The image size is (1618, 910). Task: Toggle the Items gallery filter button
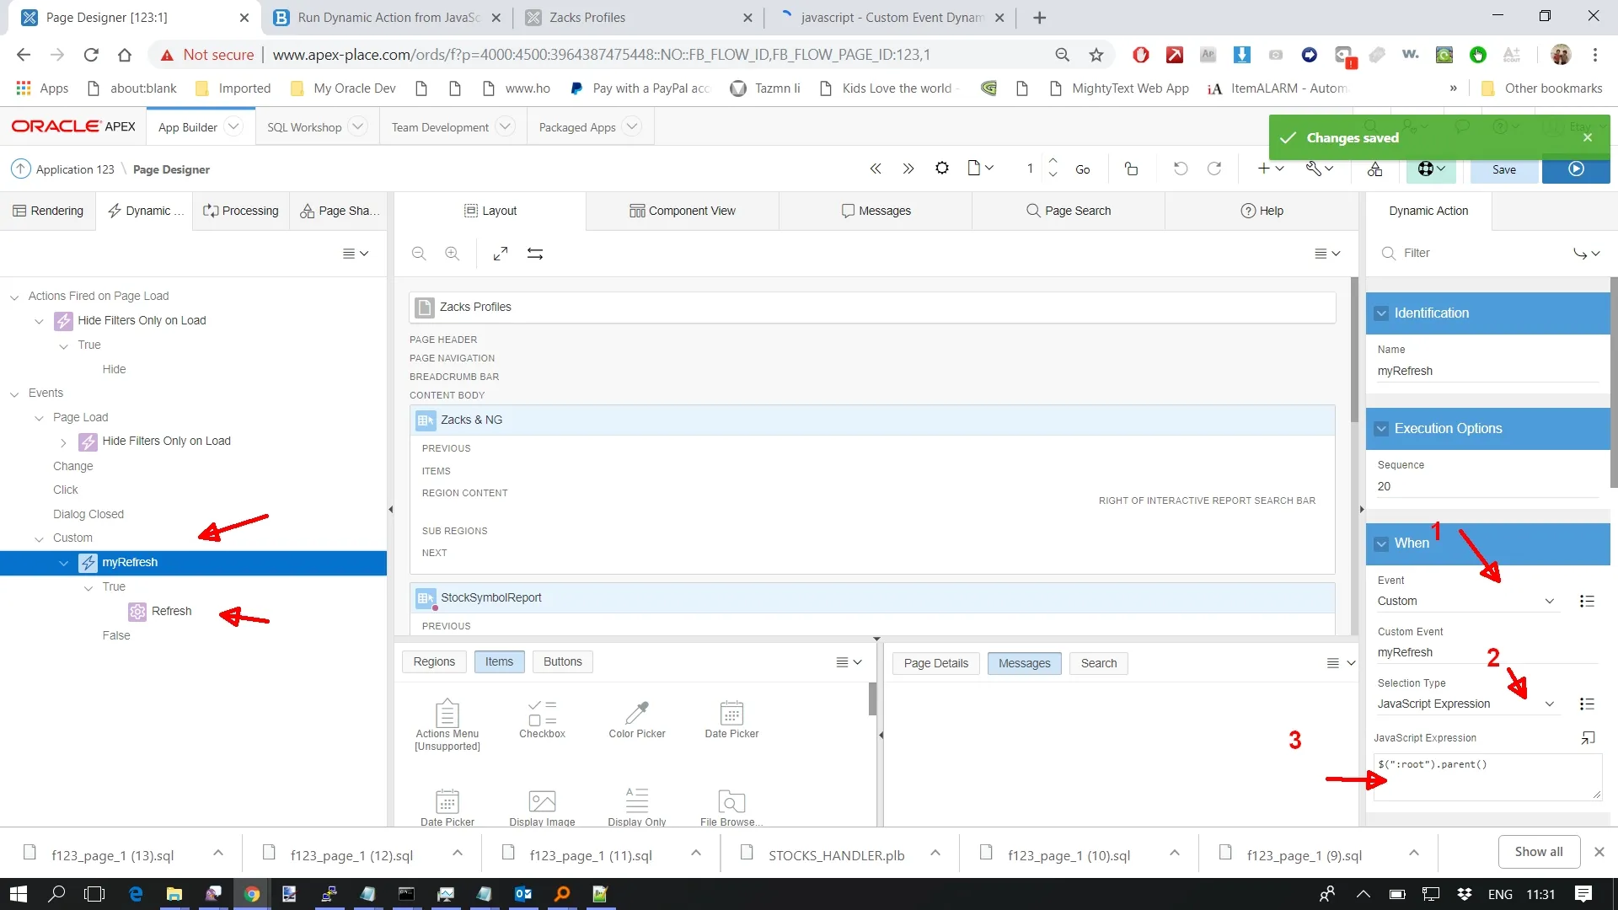499,662
